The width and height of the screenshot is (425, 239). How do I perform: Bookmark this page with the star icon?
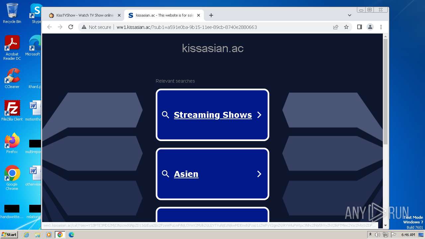click(346, 27)
